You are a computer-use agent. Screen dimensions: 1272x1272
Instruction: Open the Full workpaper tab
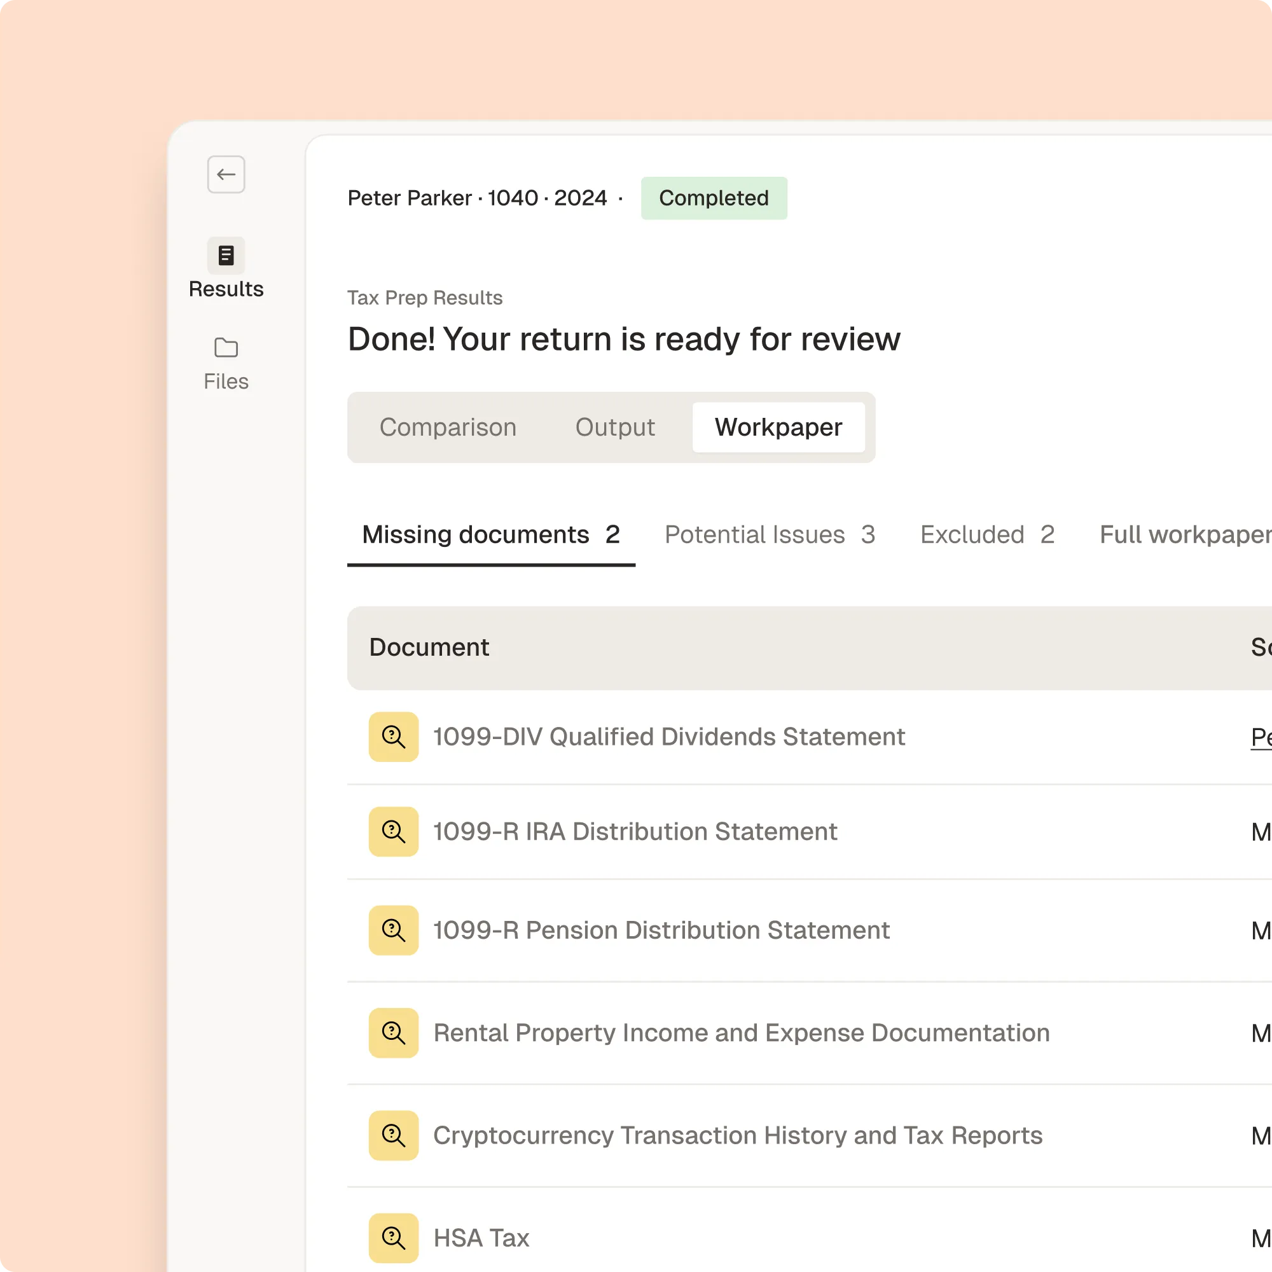click(1184, 535)
